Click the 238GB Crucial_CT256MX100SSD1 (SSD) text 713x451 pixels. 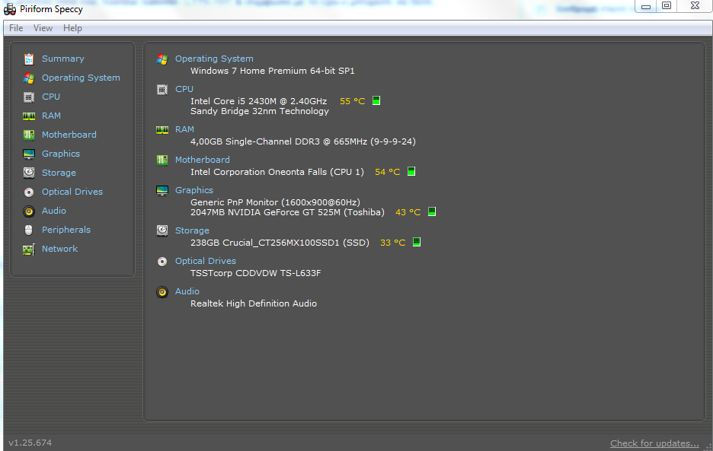click(280, 243)
